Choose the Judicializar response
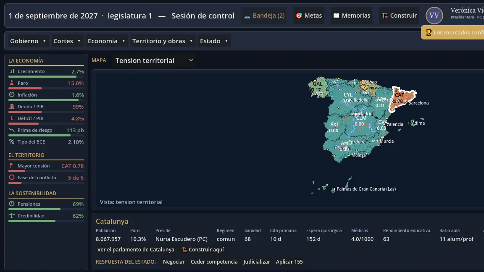This screenshot has height=272, width=484. [x=257, y=262]
